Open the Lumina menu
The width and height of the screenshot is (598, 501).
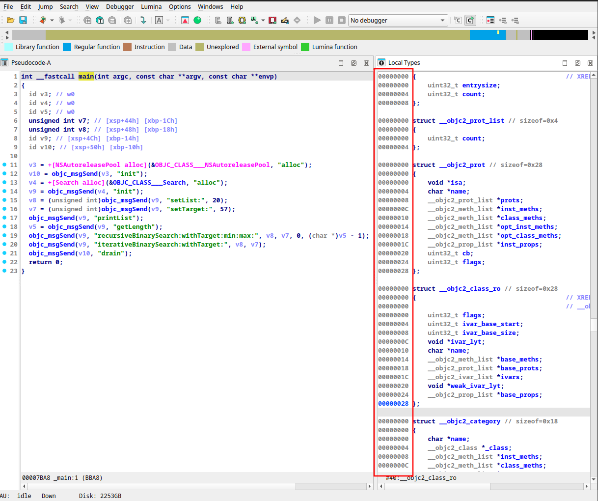pyautogui.click(x=151, y=6)
